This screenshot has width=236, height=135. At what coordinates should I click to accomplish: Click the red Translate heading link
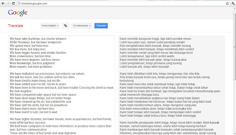[15, 26]
